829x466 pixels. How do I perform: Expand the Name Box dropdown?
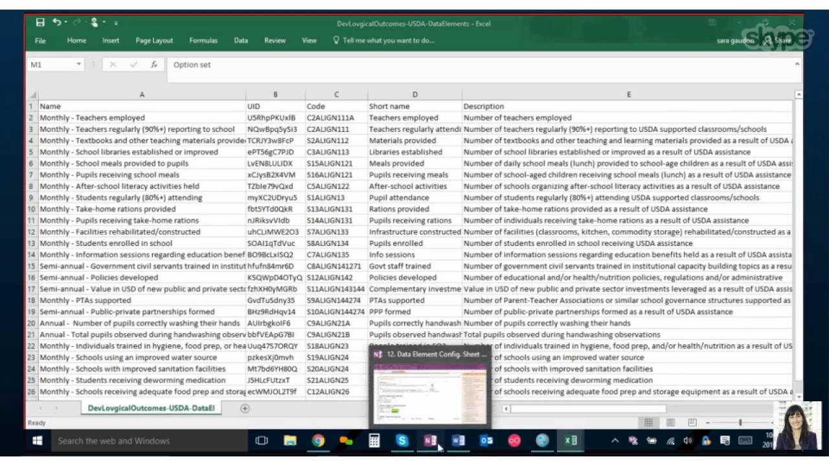78,65
